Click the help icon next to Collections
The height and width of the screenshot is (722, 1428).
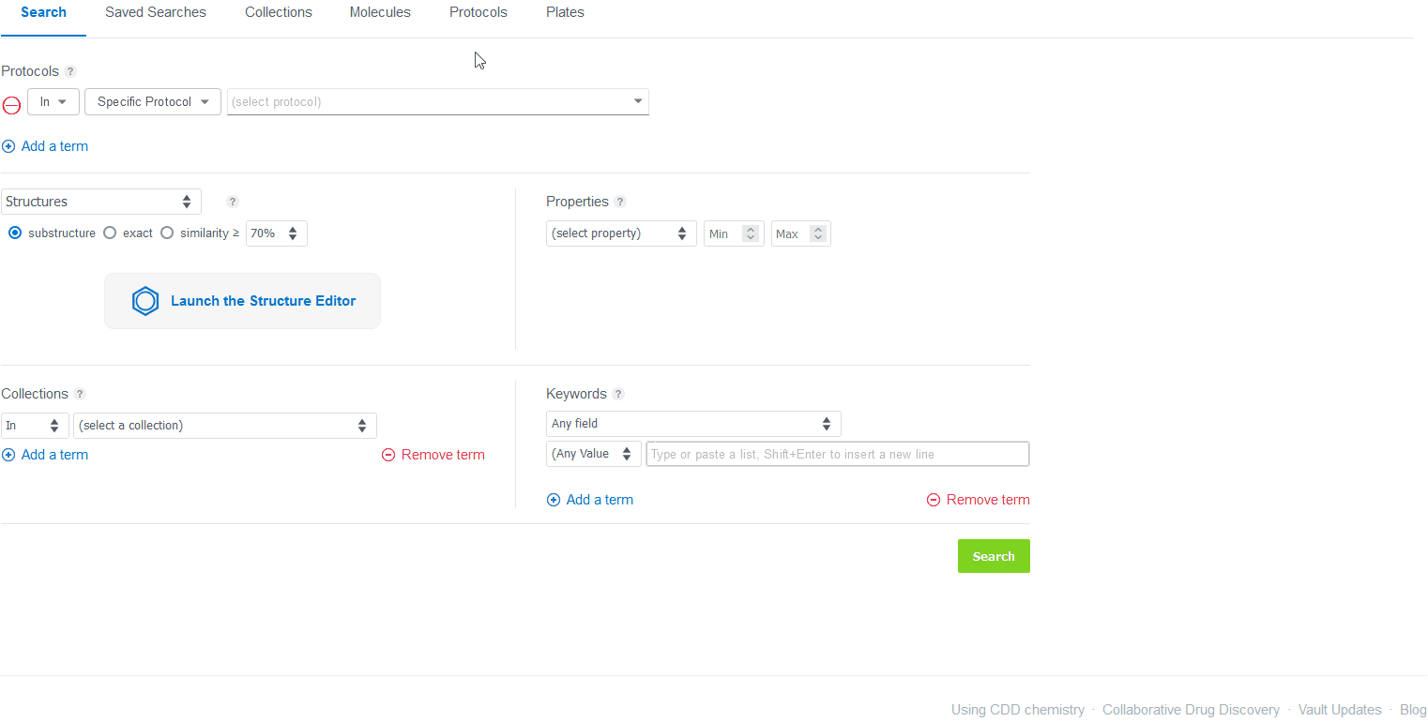[80, 394]
